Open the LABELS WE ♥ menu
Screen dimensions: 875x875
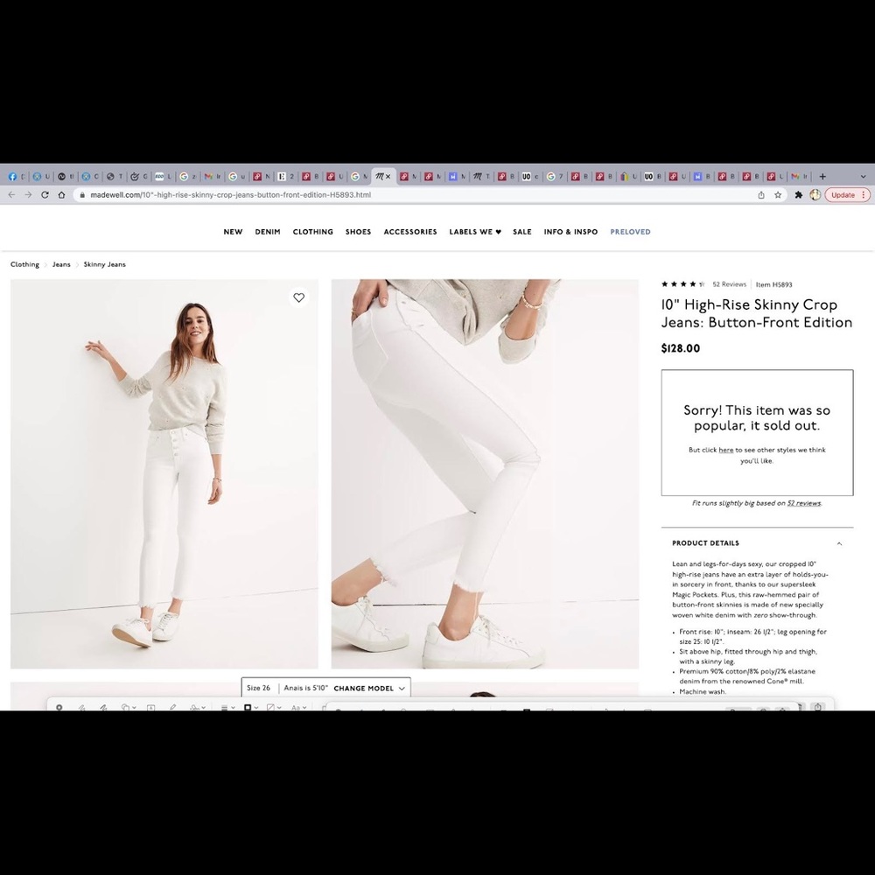475,232
